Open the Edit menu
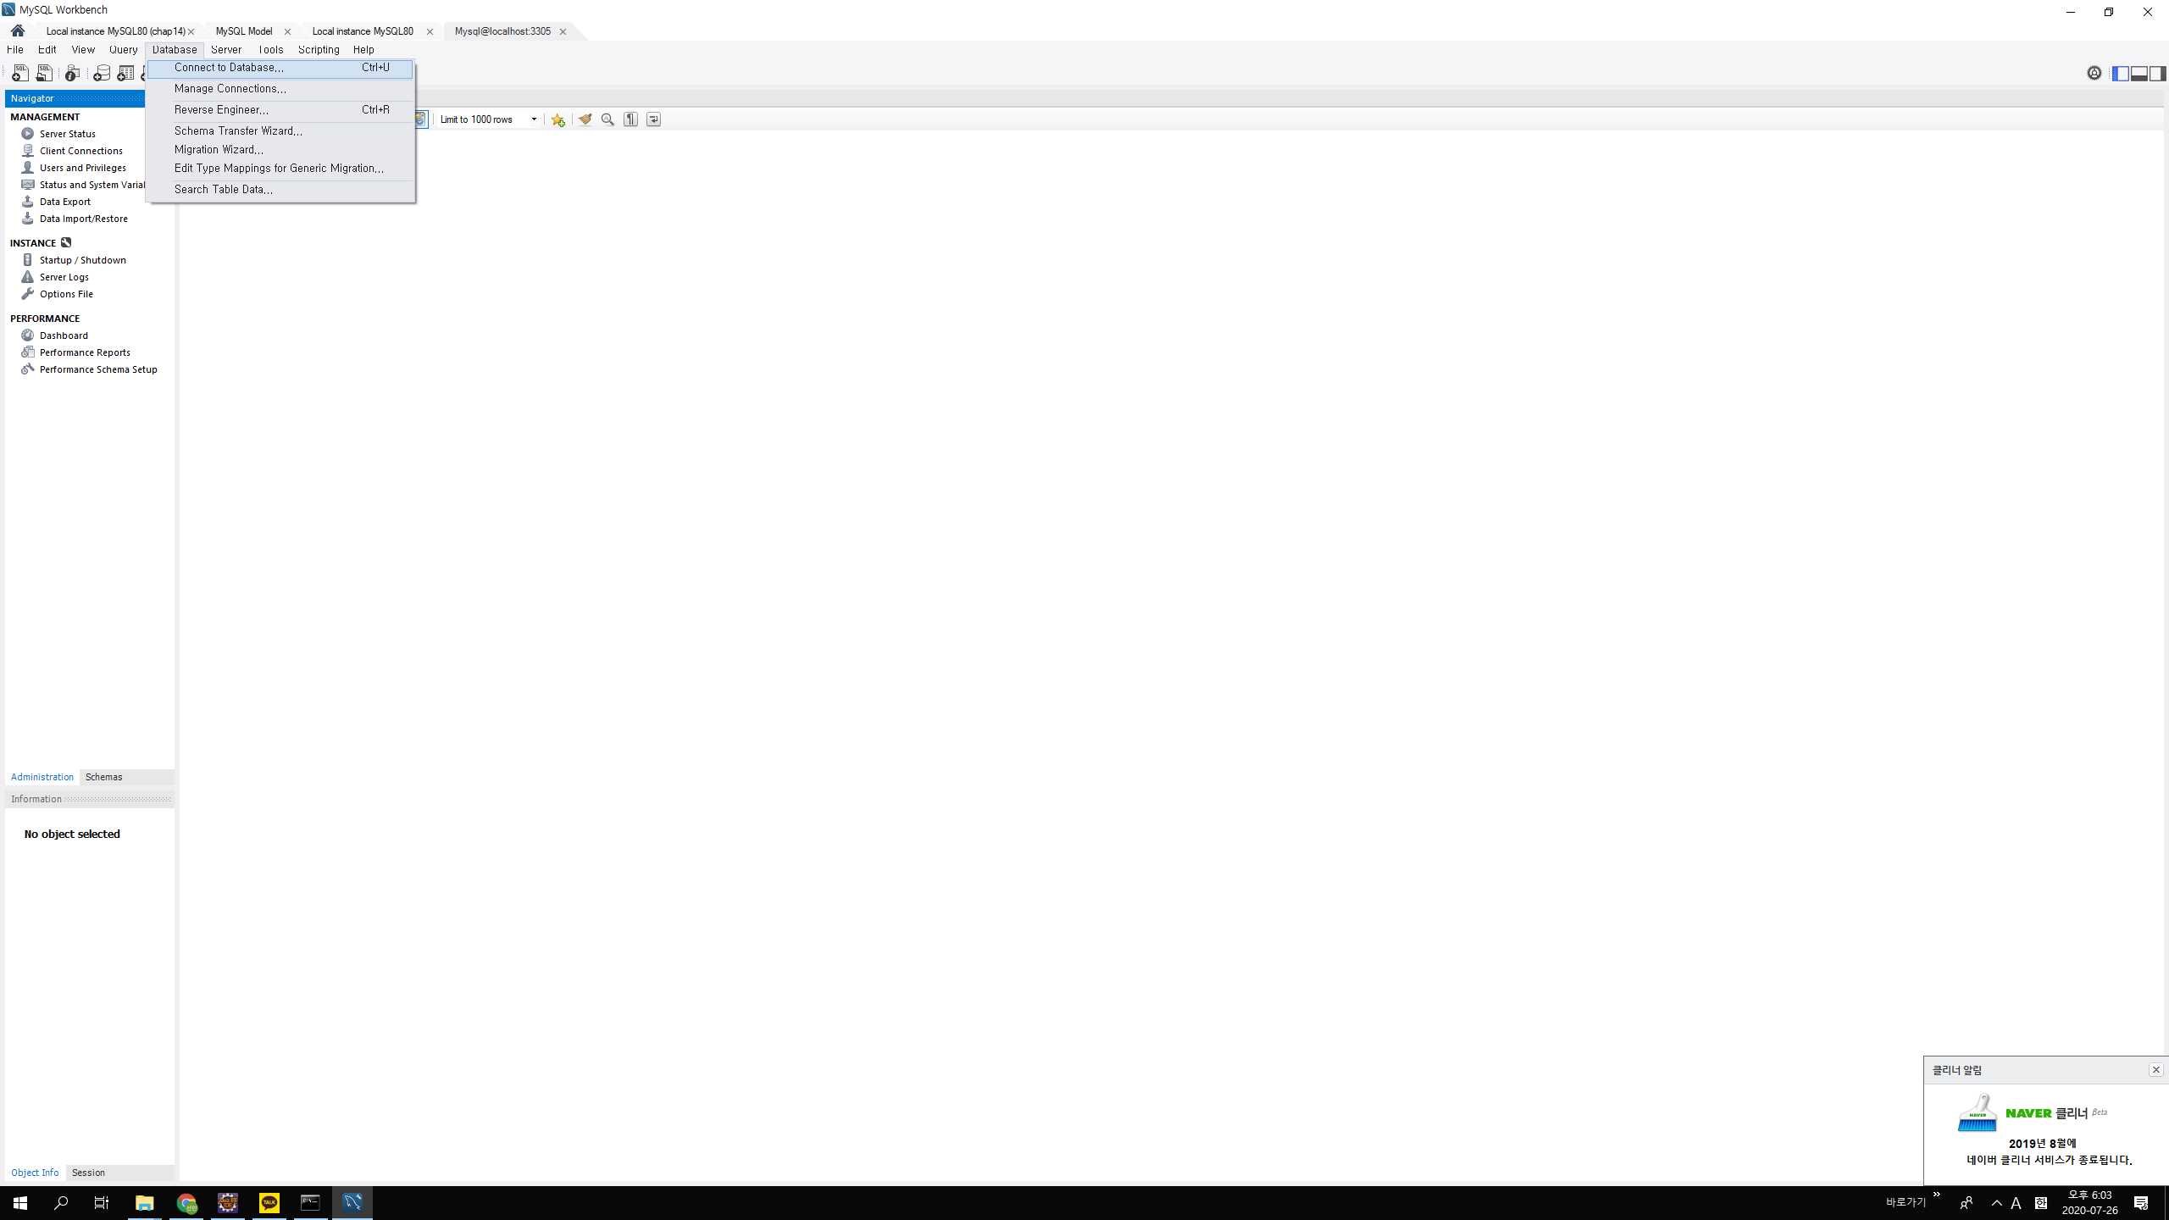2169x1220 pixels. point(47,50)
